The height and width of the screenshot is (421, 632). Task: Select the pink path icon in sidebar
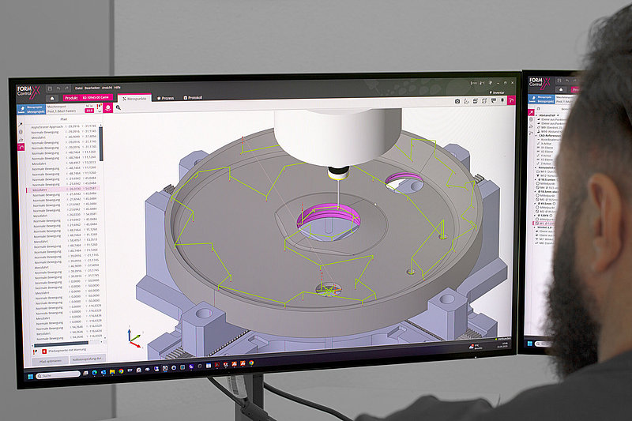click(21, 148)
